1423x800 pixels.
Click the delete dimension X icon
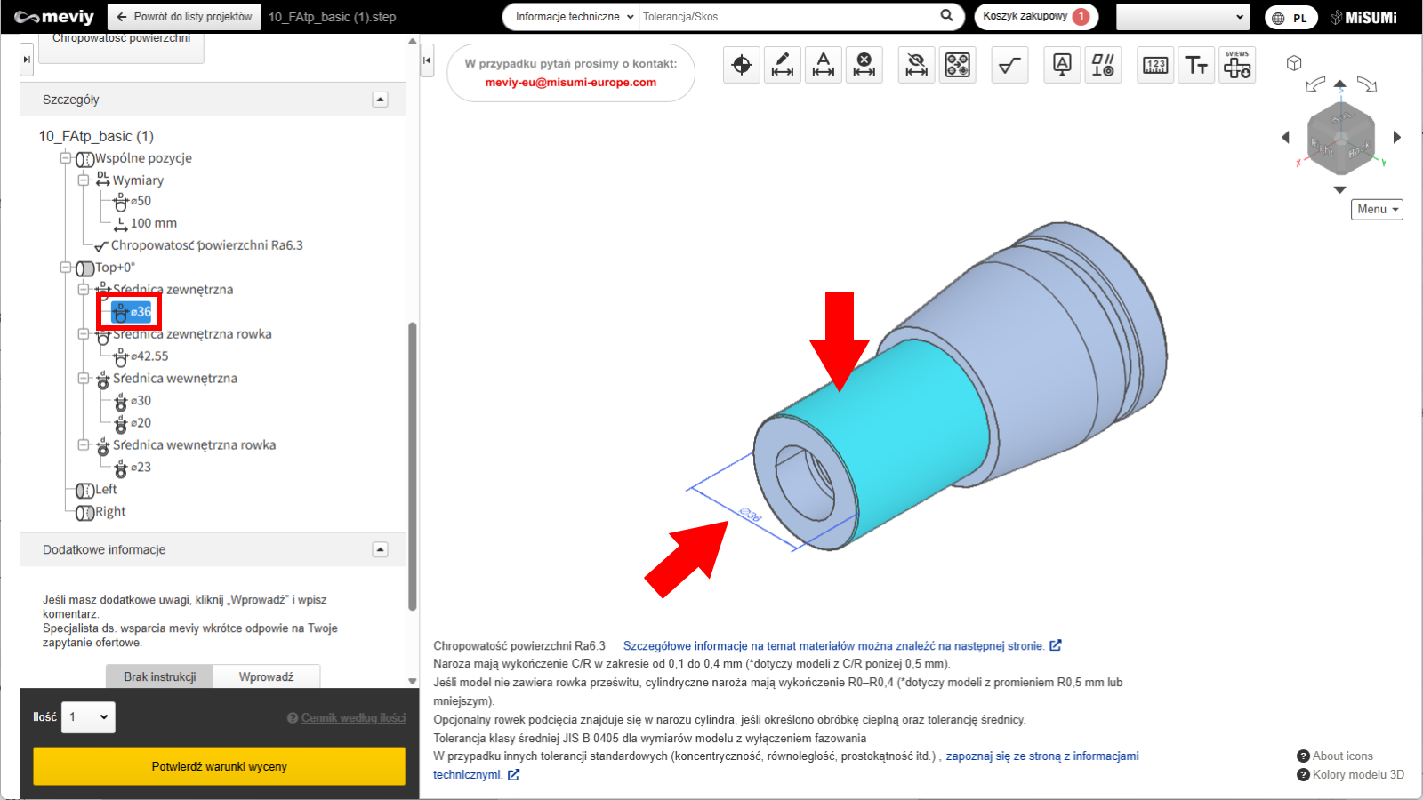[864, 65]
